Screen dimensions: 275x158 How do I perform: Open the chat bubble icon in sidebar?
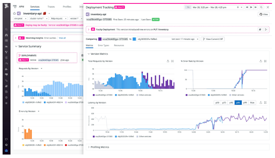click(x=6, y=139)
